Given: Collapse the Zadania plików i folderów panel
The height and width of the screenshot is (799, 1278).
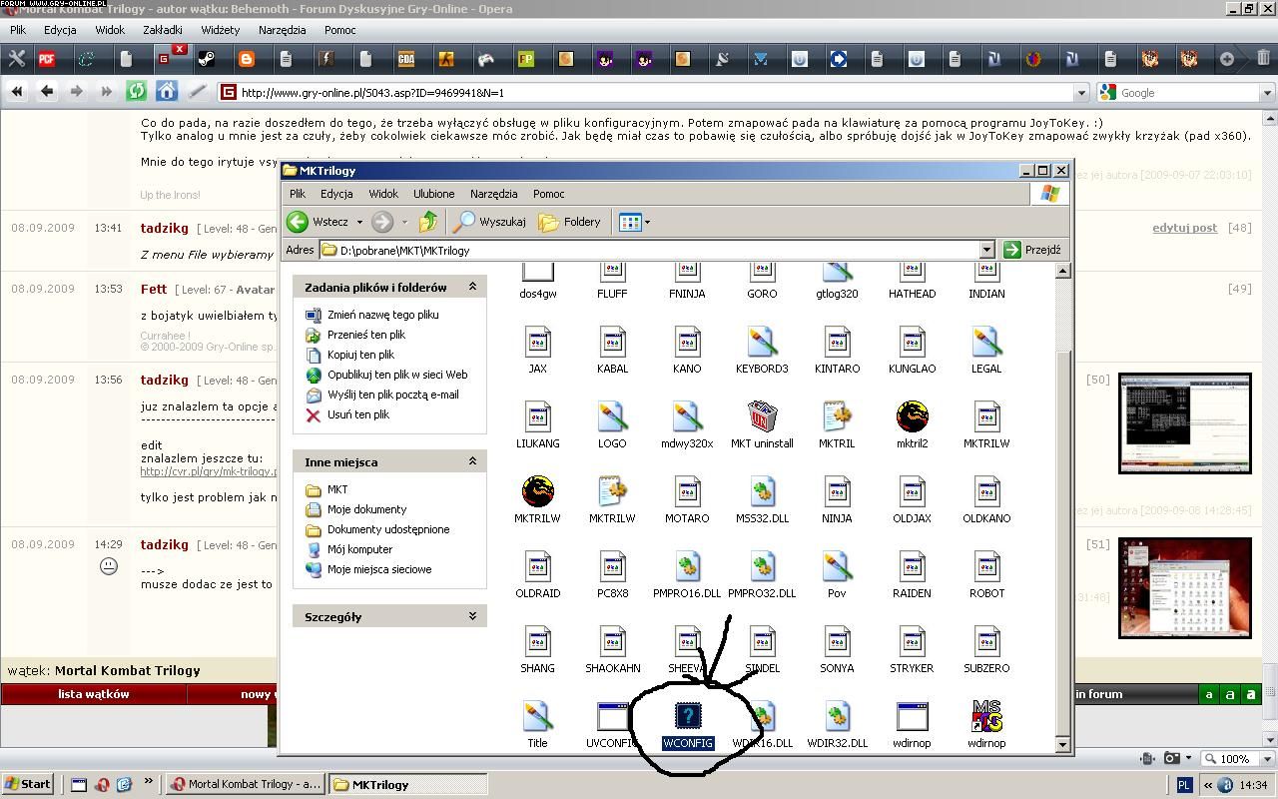Looking at the screenshot, I should (x=472, y=287).
